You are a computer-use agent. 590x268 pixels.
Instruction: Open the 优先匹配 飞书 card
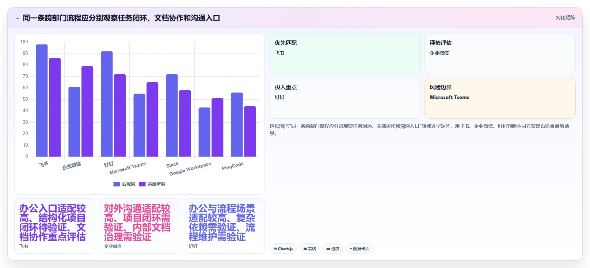tap(345, 54)
